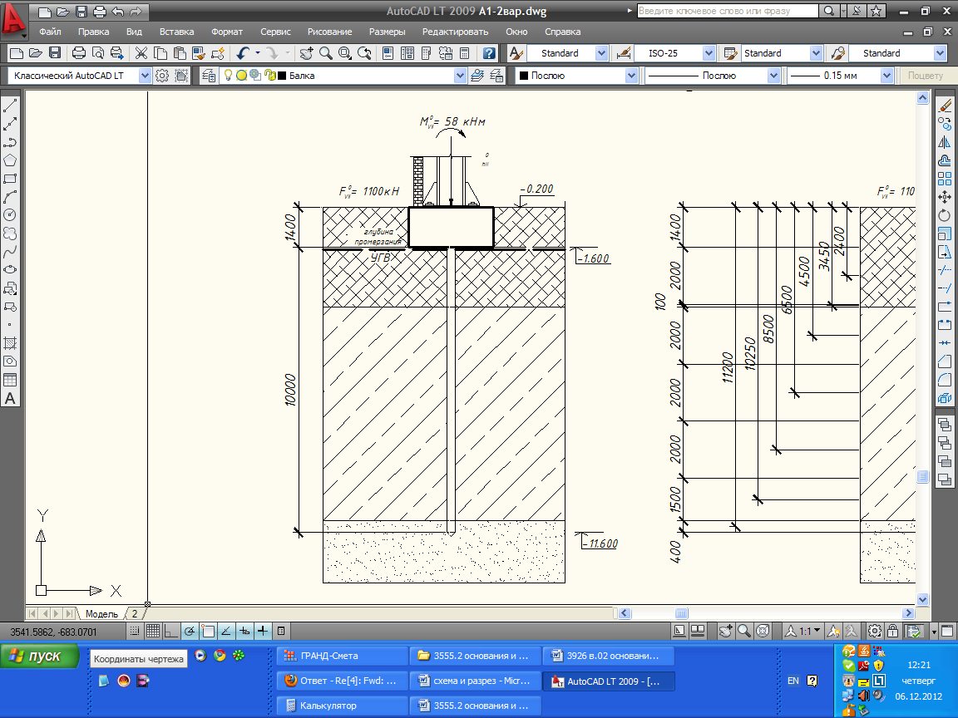Switch to the Модель tab
Image resolution: width=958 pixels, height=718 pixels.
tap(101, 613)
